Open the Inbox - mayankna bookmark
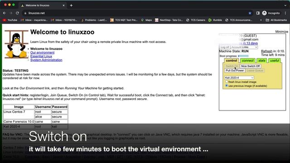Viewport: 290px width, 163px height. pos(34,20)
